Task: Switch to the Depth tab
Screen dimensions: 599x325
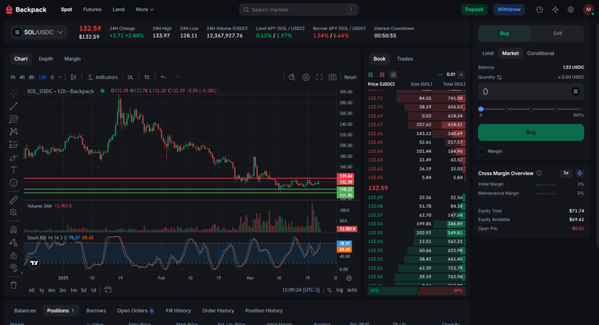Action: pos(46,58)
